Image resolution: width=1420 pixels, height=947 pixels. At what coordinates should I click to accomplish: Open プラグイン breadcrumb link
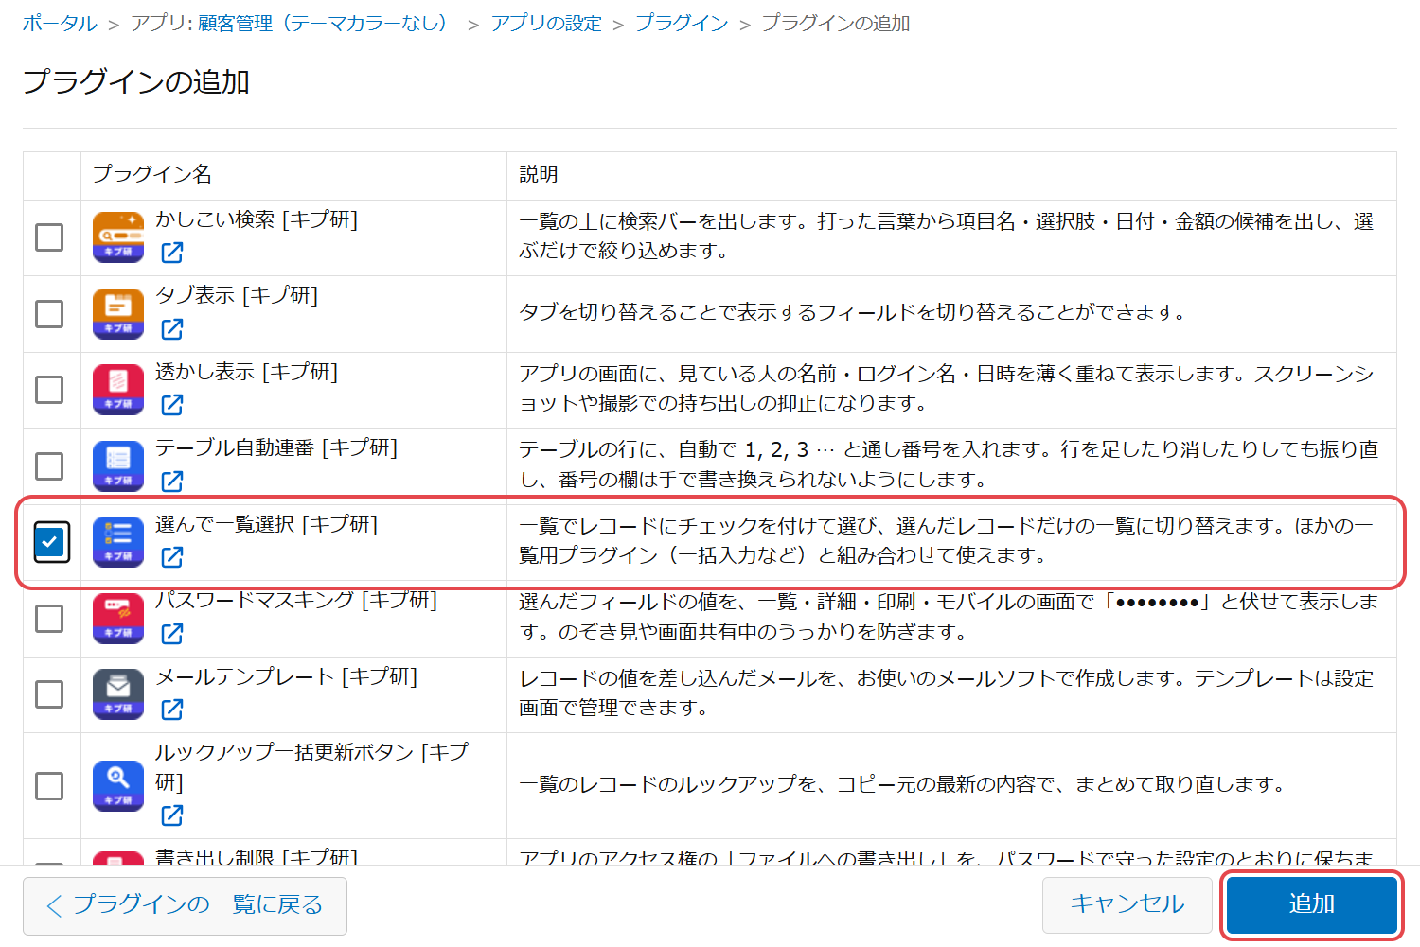[682, 24]
